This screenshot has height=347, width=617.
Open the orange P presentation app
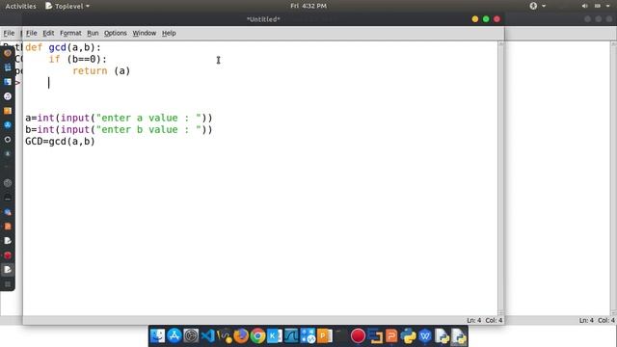click(x=325, y=336)
